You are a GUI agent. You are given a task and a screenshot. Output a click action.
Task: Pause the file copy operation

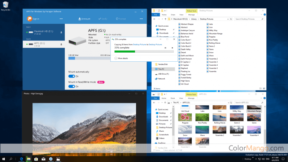[165, 48]
